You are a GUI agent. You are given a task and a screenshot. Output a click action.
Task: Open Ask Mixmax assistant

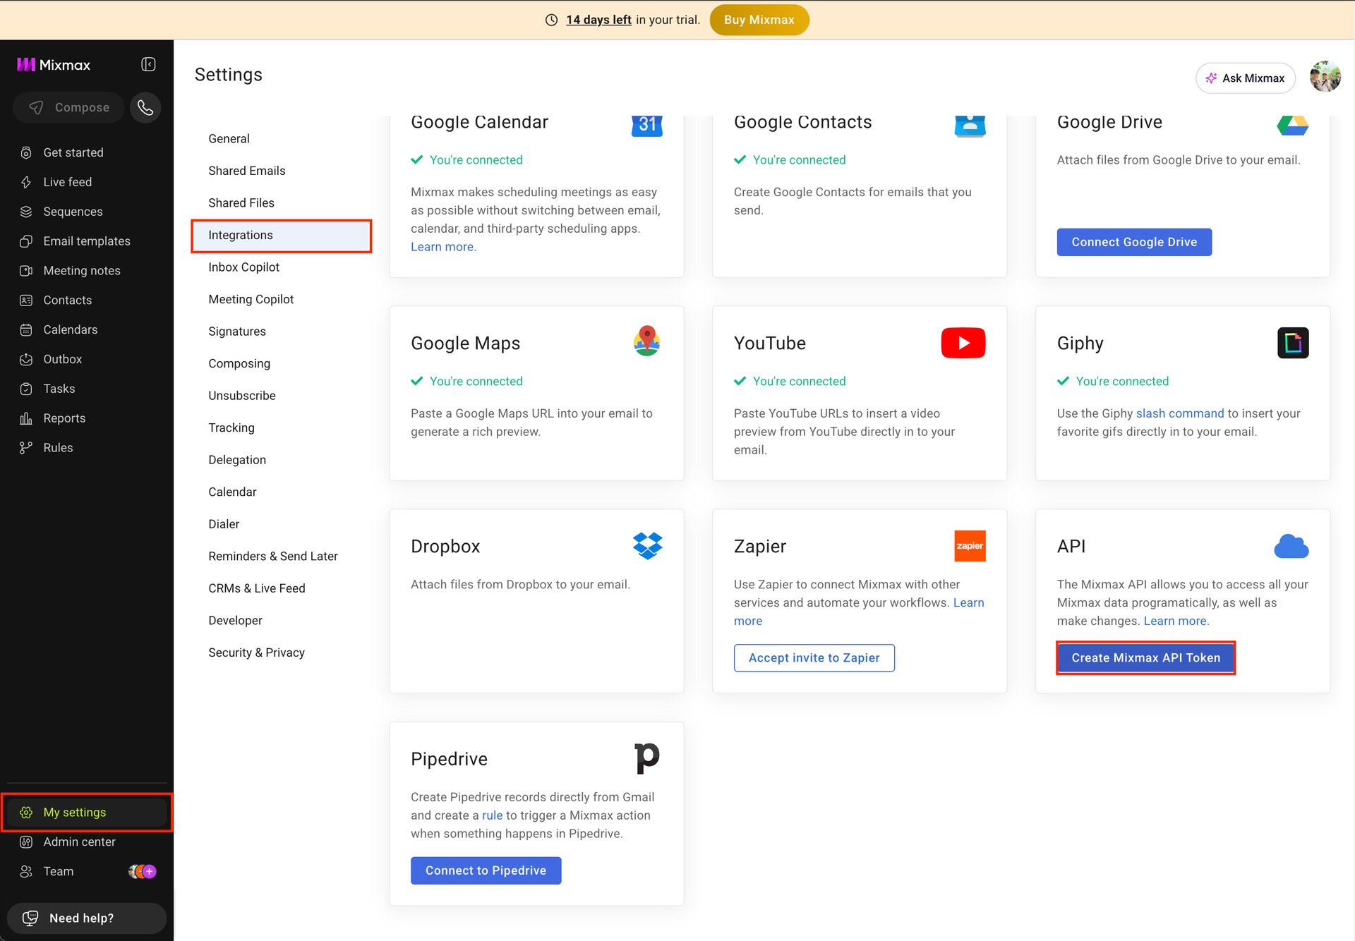[1245, 78]
